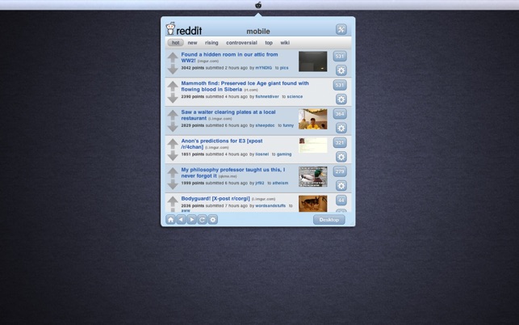Open 364 comments on waiter post
The height and width of the screenshot is (325, 519).
pyautogui.click(x=340, y=114)
